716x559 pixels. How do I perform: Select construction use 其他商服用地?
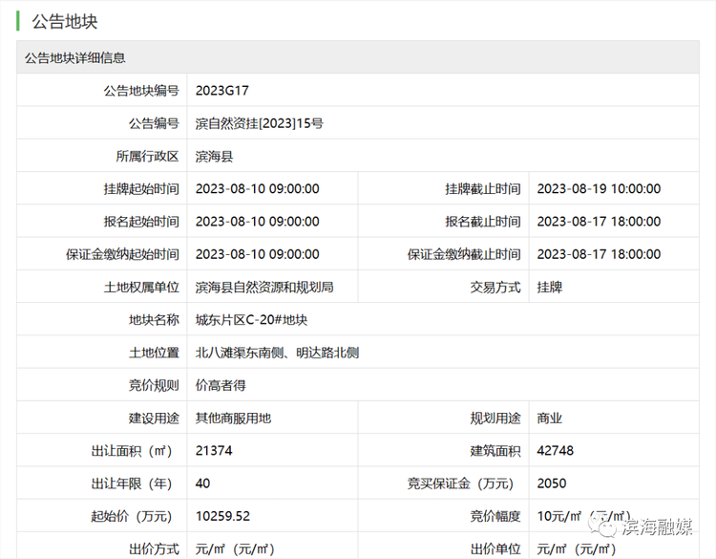[x=233, y=418]
